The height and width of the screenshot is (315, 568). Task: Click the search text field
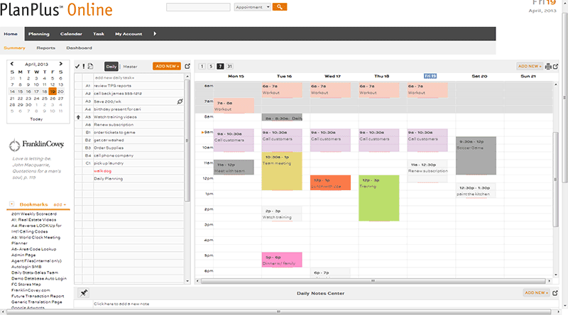198,7
